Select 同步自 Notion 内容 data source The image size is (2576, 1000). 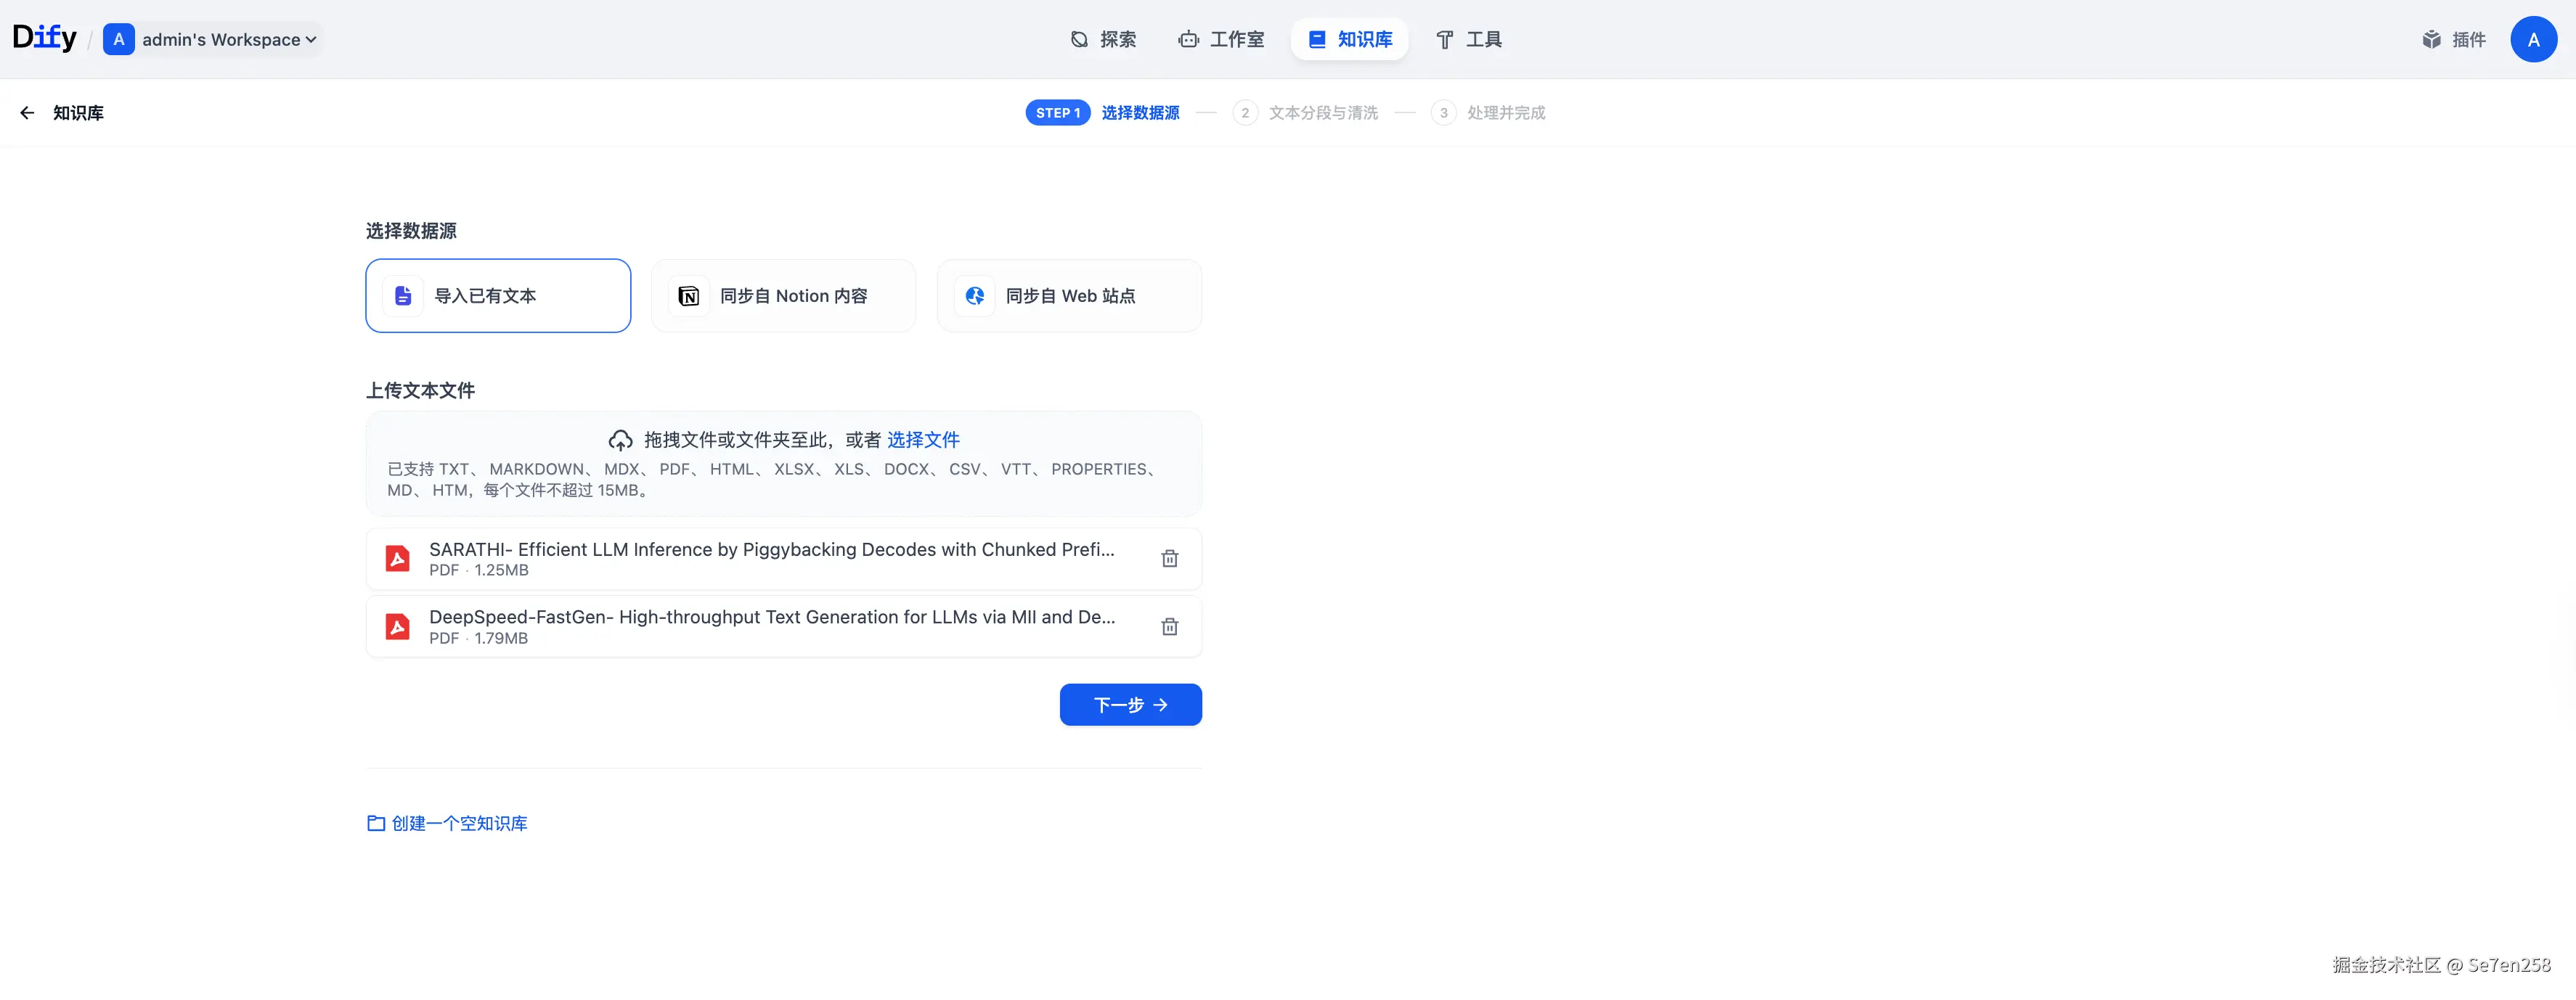pos(783,296)
